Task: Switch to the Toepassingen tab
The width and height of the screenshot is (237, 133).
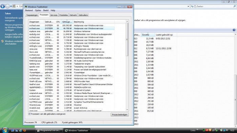Action: click(x=32, y=15)
